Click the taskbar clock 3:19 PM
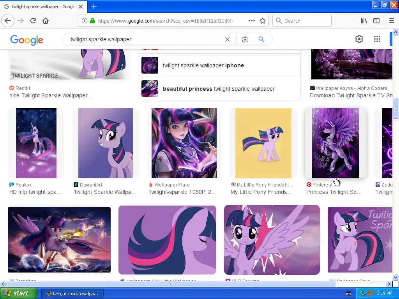 (385, 294)
